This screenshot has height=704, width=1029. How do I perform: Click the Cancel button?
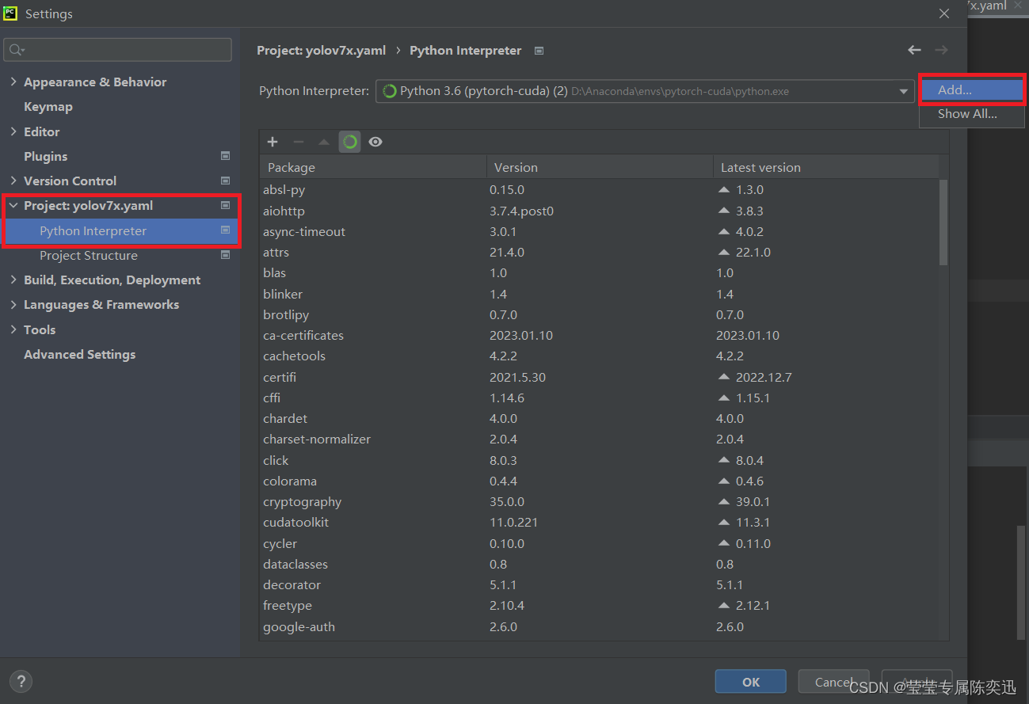(833, 682)
